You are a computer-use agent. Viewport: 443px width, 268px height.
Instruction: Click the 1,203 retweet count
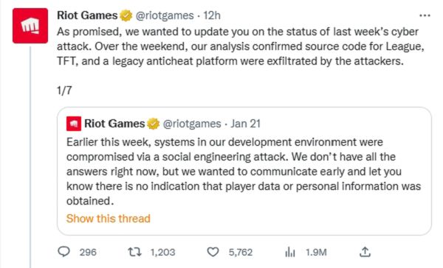162,252
